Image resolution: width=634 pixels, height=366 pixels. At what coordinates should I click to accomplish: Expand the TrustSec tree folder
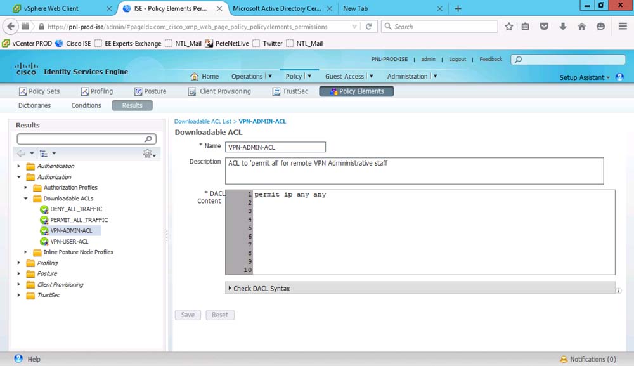pos(18,295)
